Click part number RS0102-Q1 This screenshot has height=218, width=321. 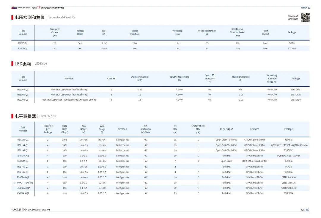click(x=23, y=140)
